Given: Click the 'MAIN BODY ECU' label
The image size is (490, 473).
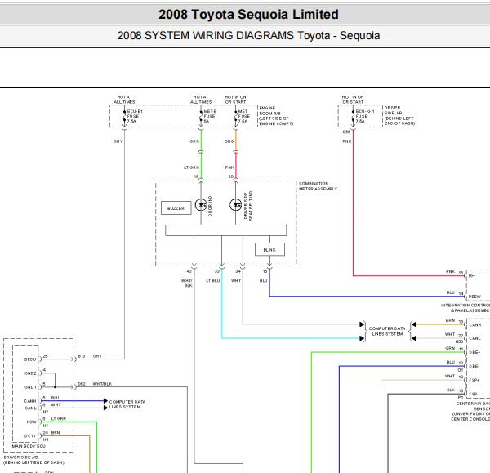Looking at the screenshot, I should coord(29,446).
